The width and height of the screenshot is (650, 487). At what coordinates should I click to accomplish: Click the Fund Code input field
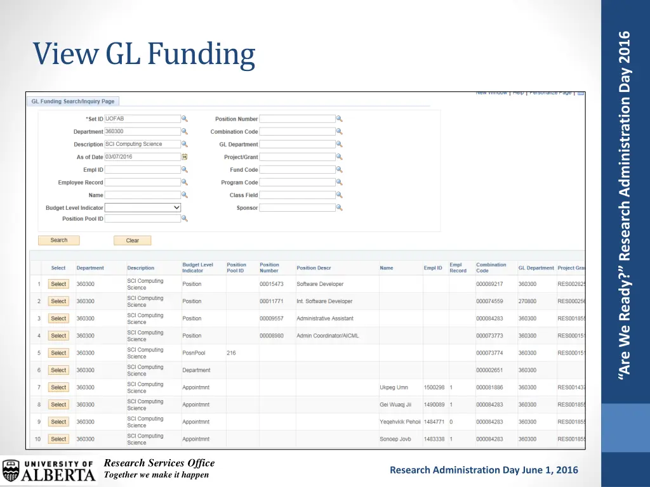(x=297, y=169)
